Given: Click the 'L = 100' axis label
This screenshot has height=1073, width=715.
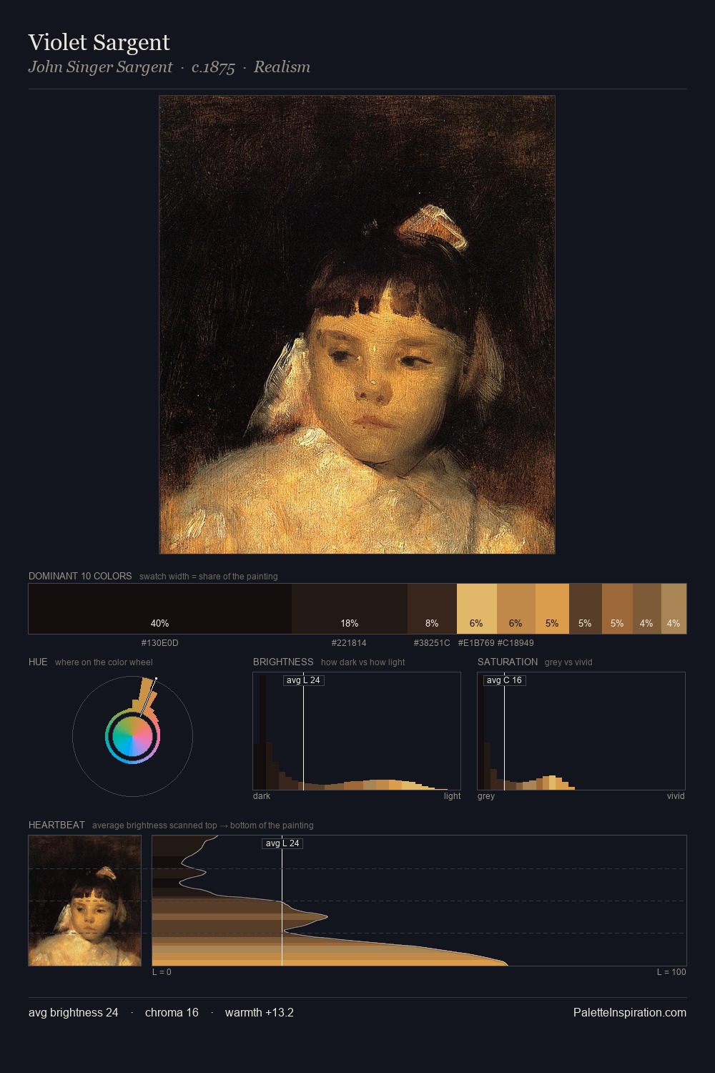Looking at the screenshot, I should point(671,972).
